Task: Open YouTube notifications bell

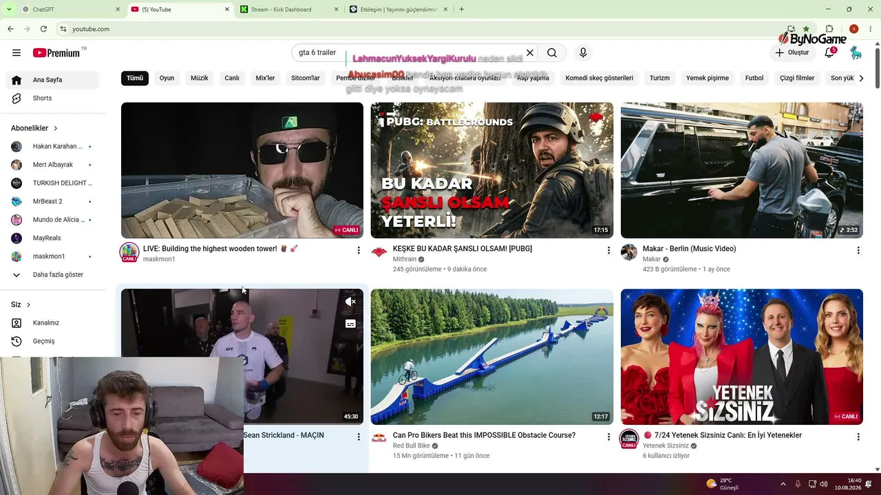Action: pyautogui.click(x=830, y=53)
